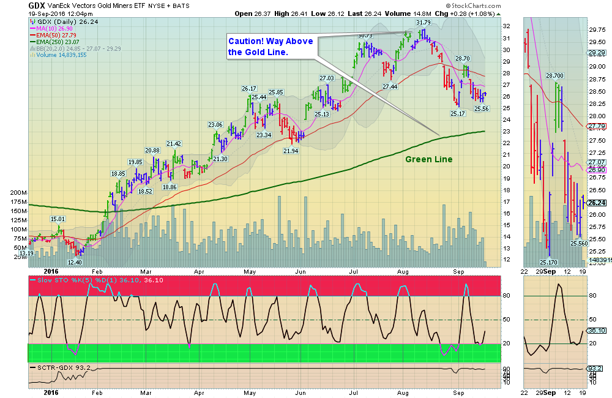Screen dimensions: 612x398
Task: Click the 30.73 price label
Action: (365, 36)
